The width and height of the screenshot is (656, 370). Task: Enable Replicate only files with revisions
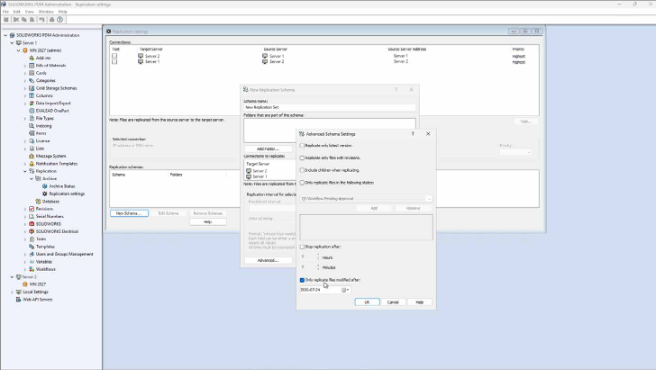pos(302,158)
